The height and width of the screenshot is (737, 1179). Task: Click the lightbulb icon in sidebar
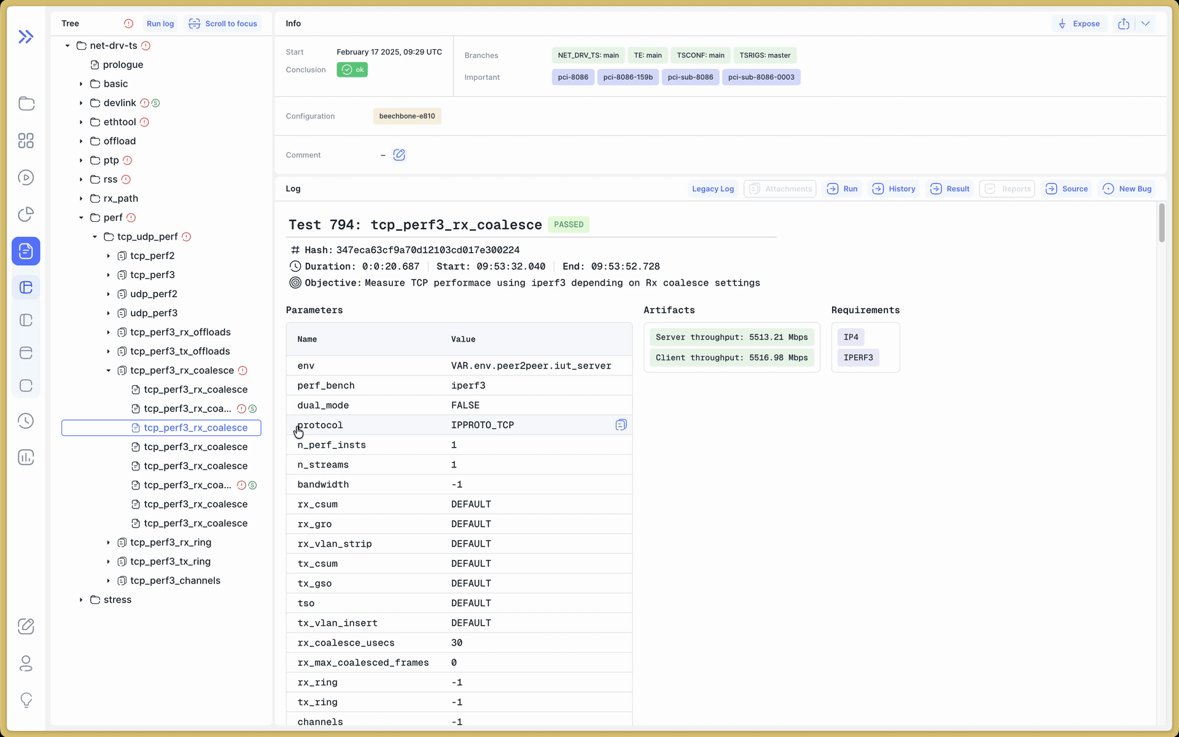[x=26, y=700]
